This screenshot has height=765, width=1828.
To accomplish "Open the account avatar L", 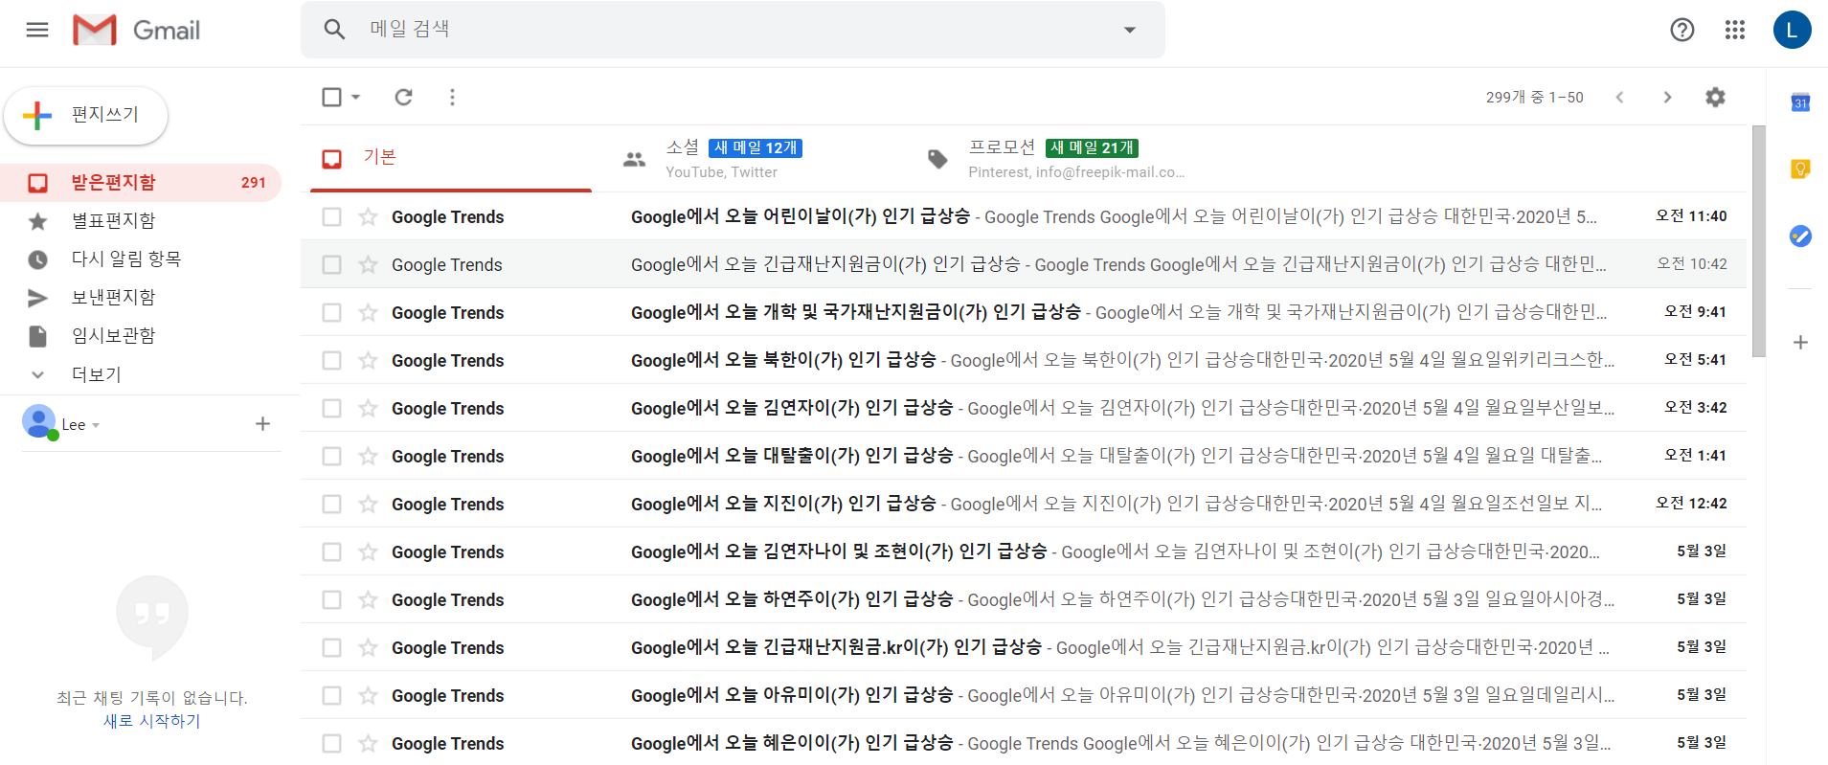I will coord(1793,30).
